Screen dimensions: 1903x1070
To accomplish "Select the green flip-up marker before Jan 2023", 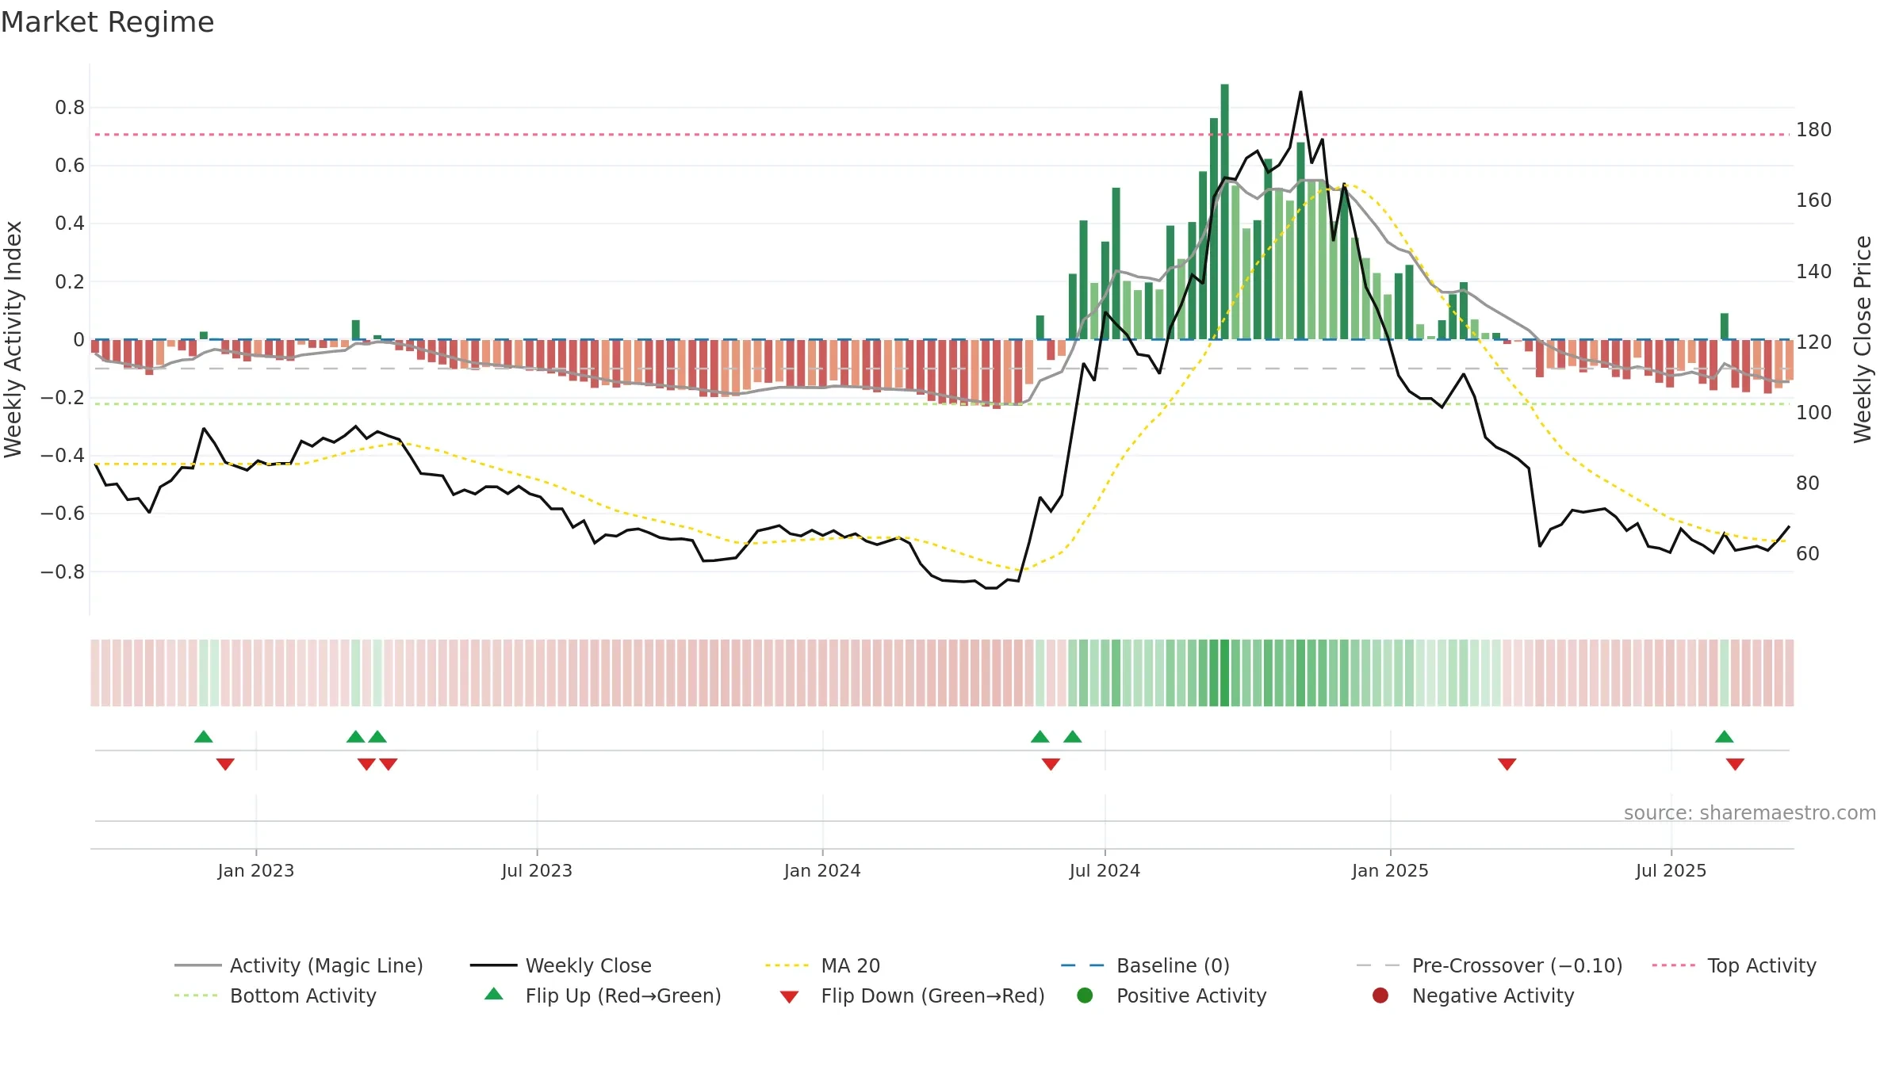I will click(x=204, y=737).
